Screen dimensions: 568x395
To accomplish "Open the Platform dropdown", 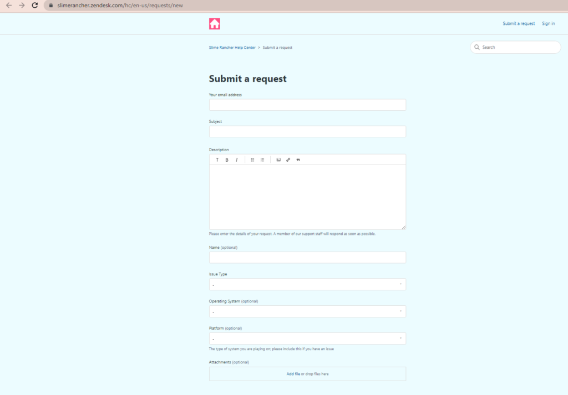I will click(x=307, y=338).
